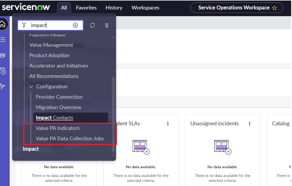
Task: Open the teams people icon in sidebar
Action: pyautogui.click(x=3, y=55)
